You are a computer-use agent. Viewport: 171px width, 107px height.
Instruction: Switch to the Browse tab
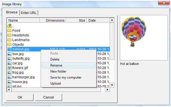point(12,12)
